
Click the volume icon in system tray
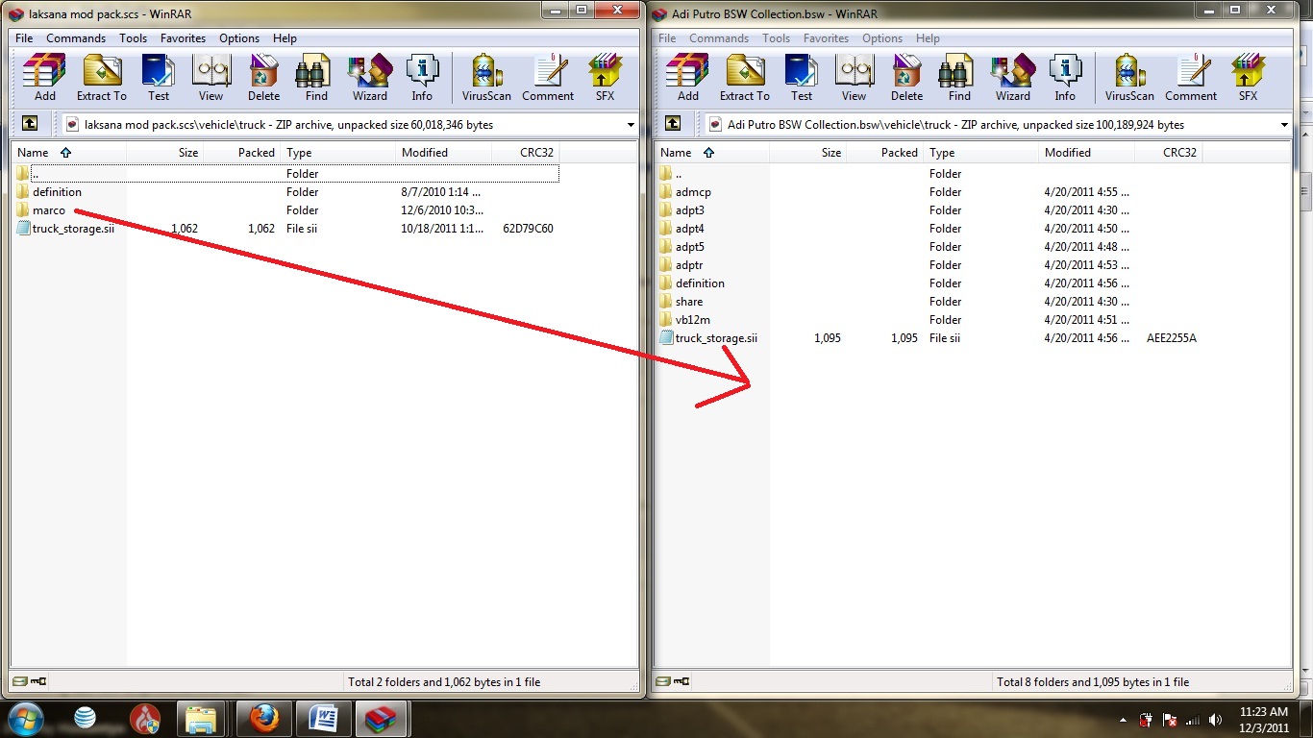click(1216, 720)
